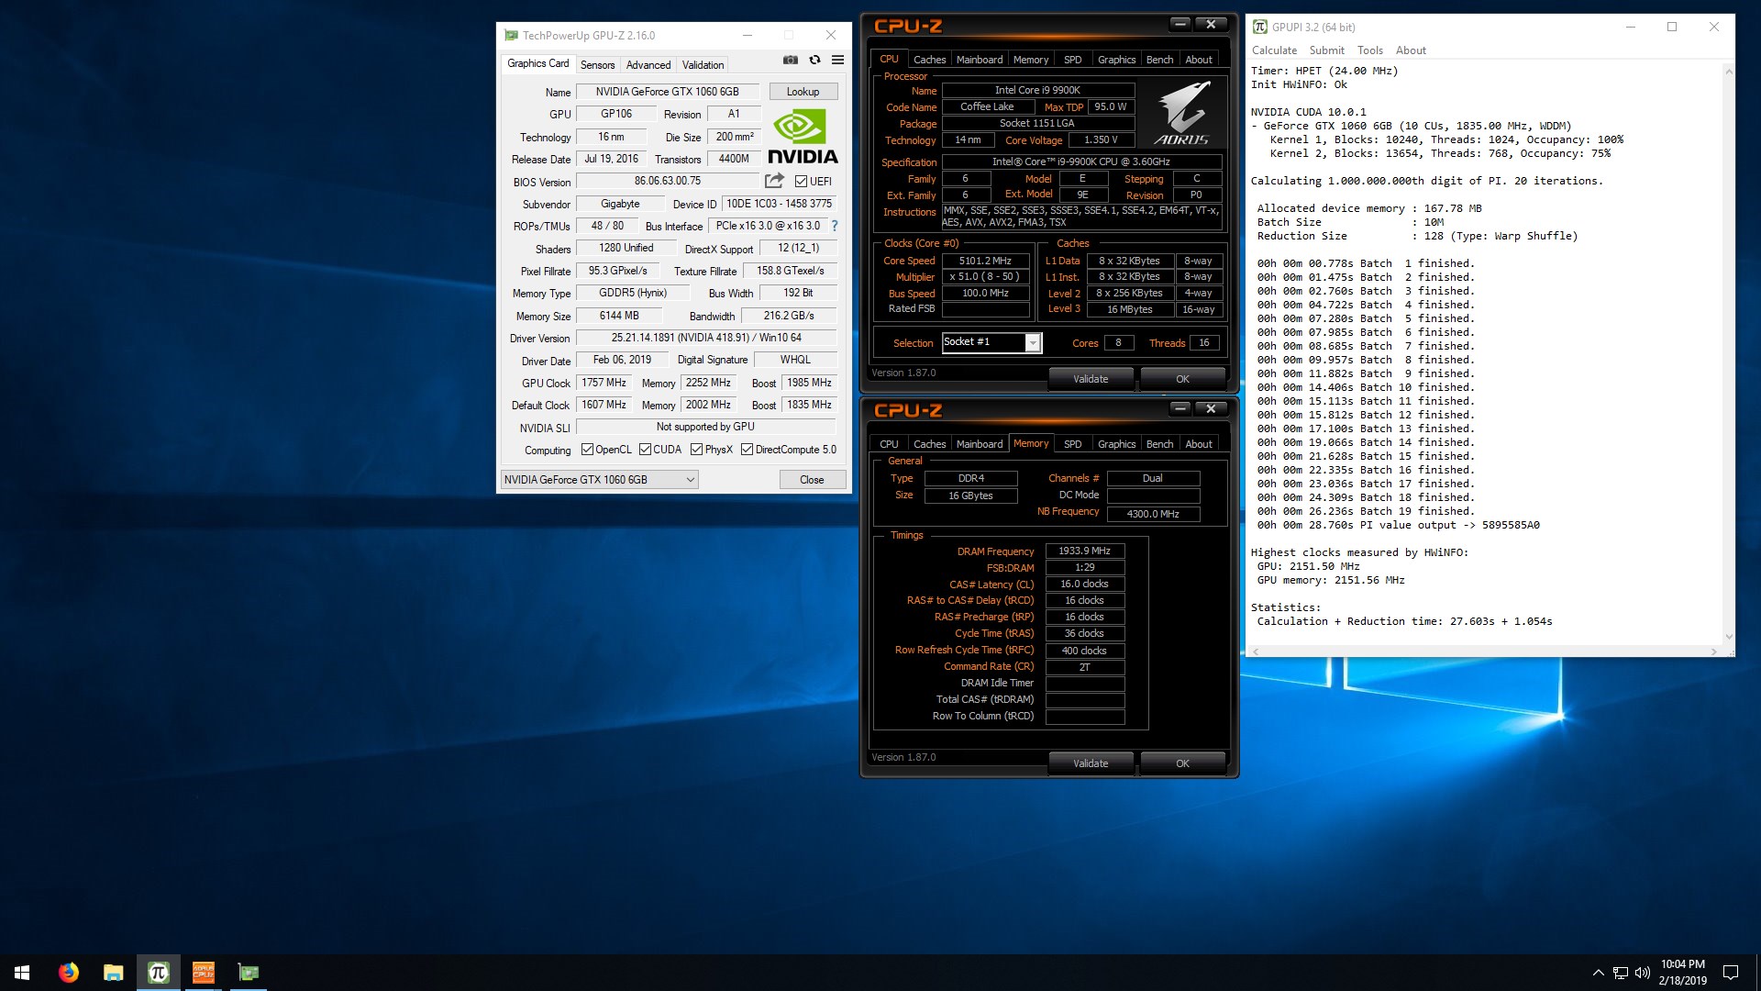Click the NB Frequency 4300.0 MHz value
Viewport: 1761px width, 991px height.
tap(1153, 514)
